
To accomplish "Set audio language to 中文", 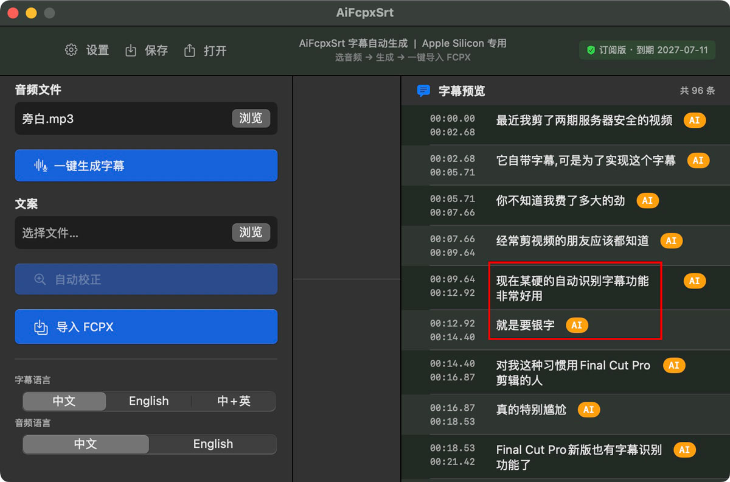I will coord(86,444).
